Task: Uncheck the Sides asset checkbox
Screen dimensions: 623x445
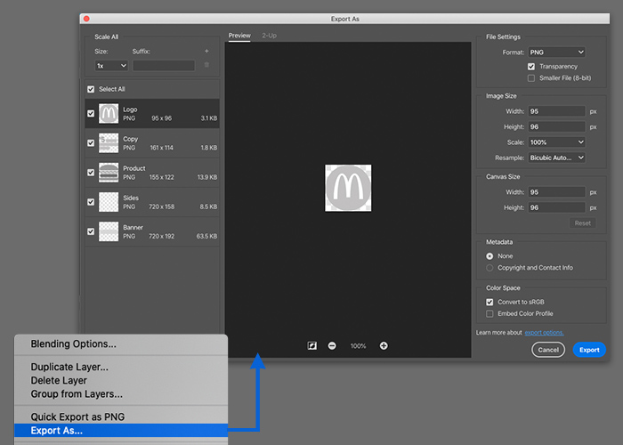Action: (91, 202)
